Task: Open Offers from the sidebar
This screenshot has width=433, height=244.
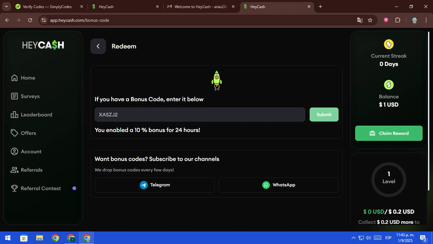Action: [x=23, y=133]
